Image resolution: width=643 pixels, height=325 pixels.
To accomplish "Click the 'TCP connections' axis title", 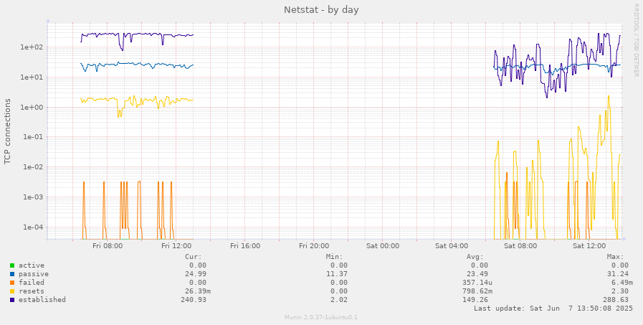I will 7,131.
